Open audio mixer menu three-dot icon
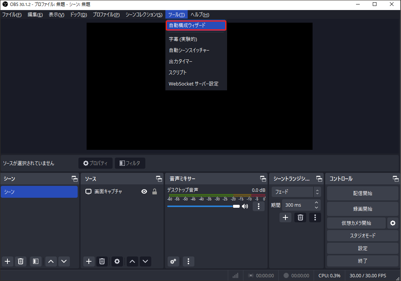The width and height of the screenshot is (401, 281). [x=188, y=261]
